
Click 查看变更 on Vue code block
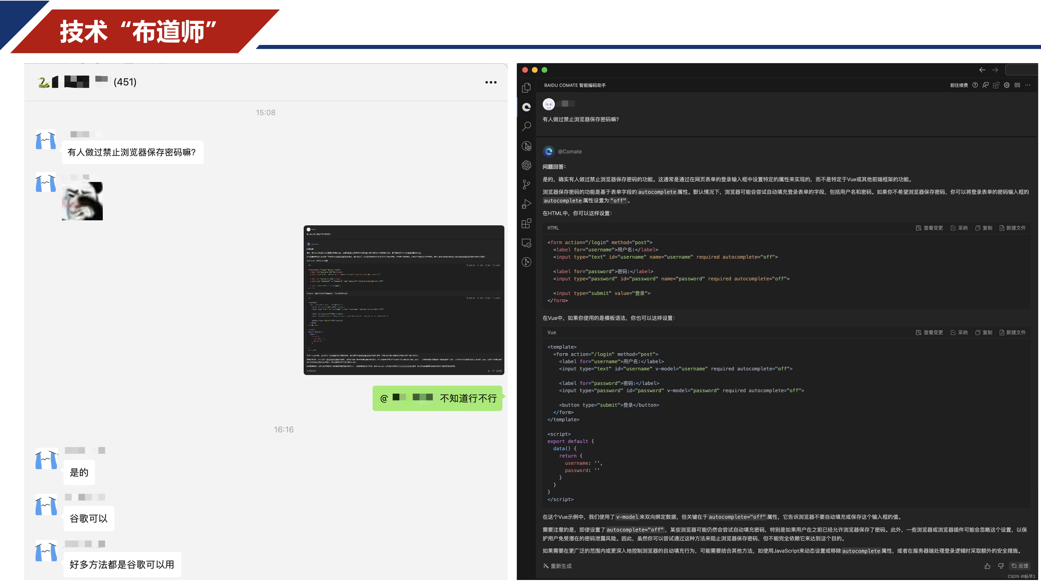929,332
